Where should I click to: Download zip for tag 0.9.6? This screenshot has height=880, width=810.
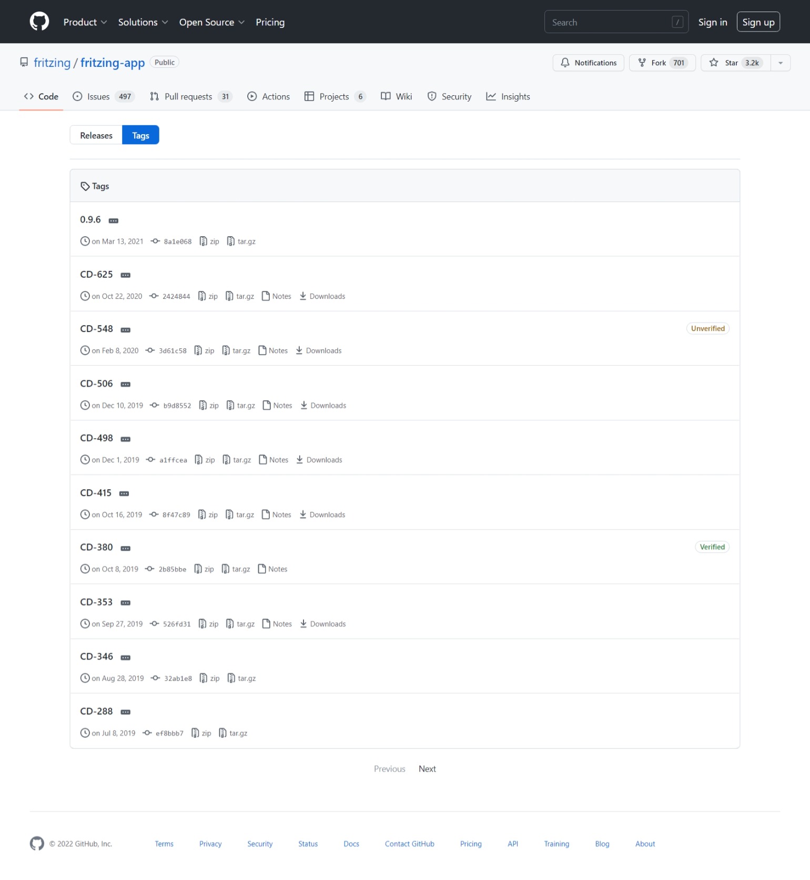pos(209,241)
